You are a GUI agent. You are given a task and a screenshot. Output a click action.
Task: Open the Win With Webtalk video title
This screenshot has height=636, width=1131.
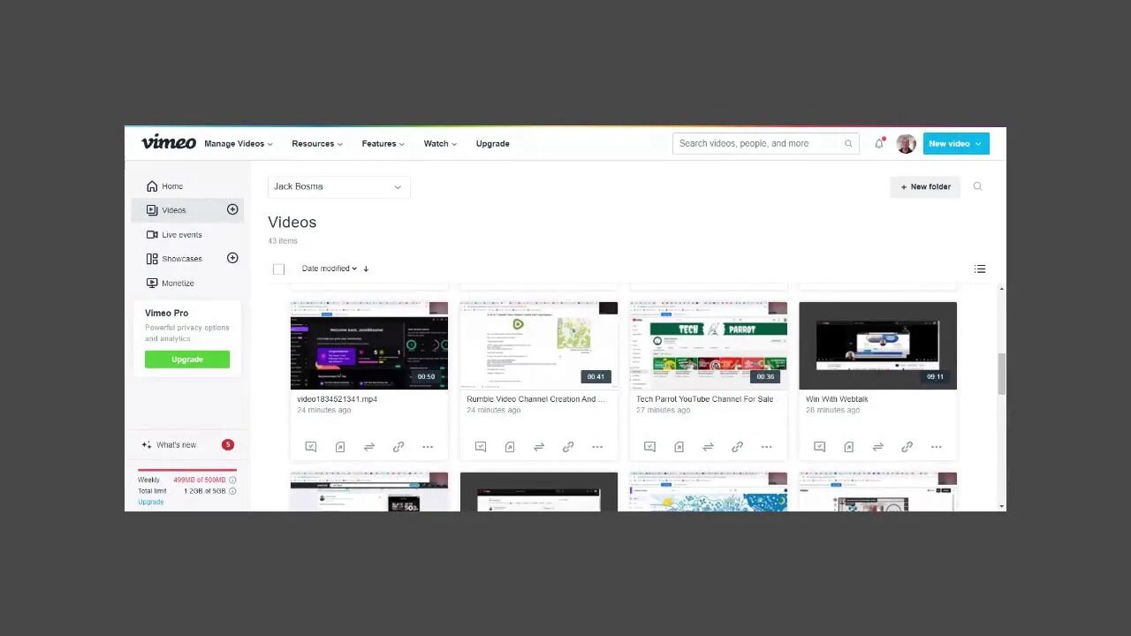837,399
